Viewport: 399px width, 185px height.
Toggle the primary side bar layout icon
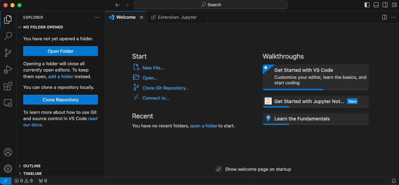pos(367,5)
